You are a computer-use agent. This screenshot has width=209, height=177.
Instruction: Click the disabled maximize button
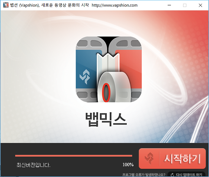pyautogui.click(x=185, y=5)
